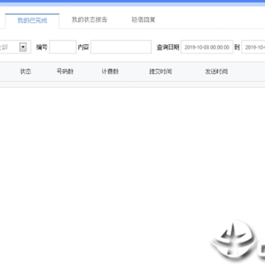This screenshot has width=265, height=265.
Task: Click the 内容 input field
Action: pos(121,47)
